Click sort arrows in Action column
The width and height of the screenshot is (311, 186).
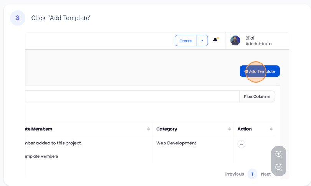click(271, 129)
